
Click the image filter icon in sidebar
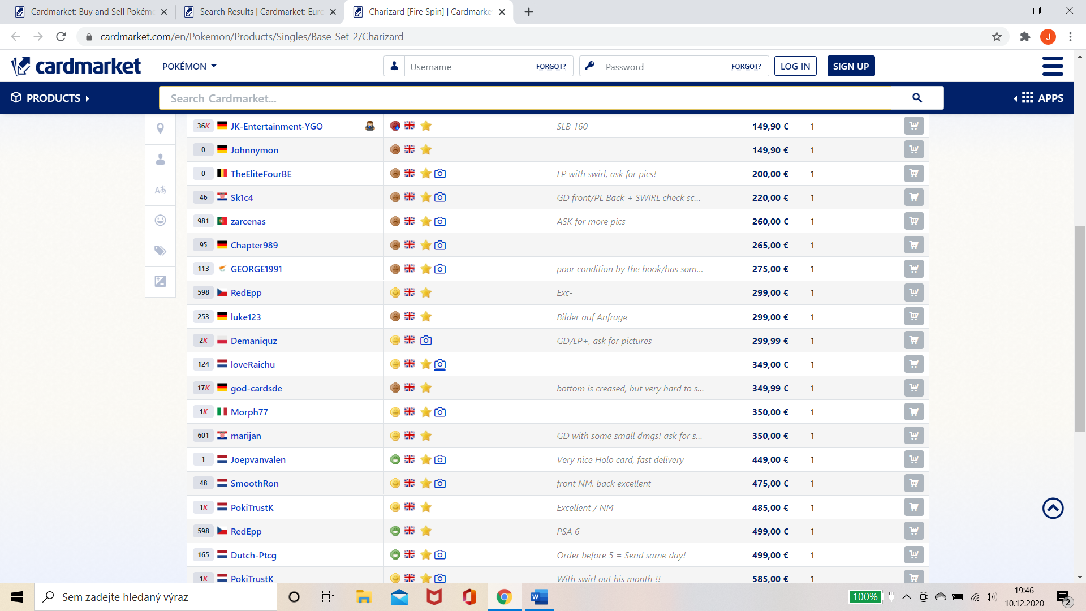point(161,281)
